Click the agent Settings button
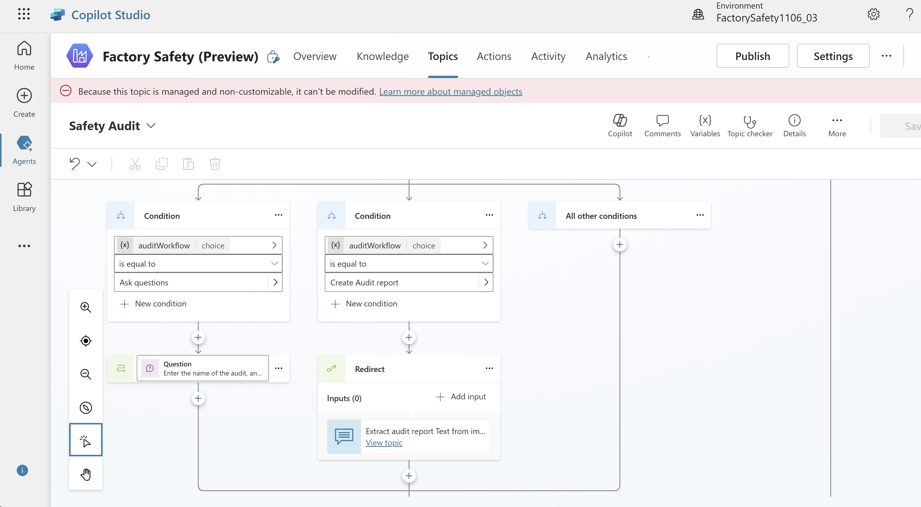The width and height of the screenshot is (921, 507). pos(833,56)
